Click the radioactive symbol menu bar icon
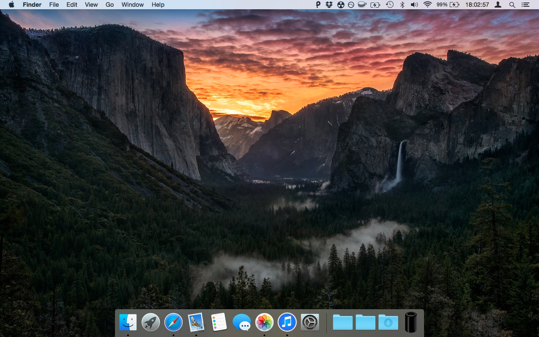The width and height of the screenshot is (539, 337). pos(341,5)
